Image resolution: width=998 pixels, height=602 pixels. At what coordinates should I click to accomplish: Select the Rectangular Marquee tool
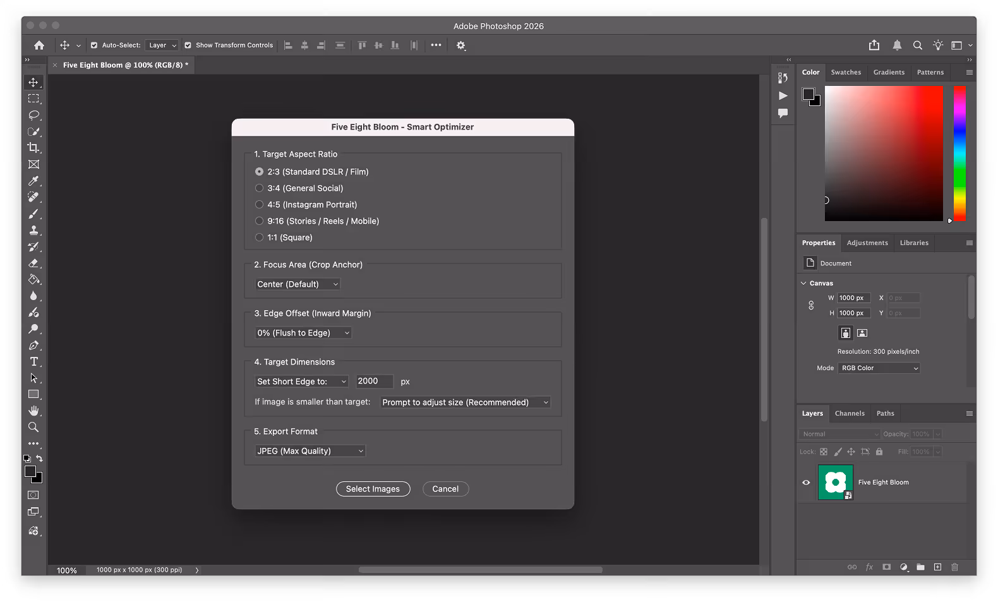(x=33, y=99)
